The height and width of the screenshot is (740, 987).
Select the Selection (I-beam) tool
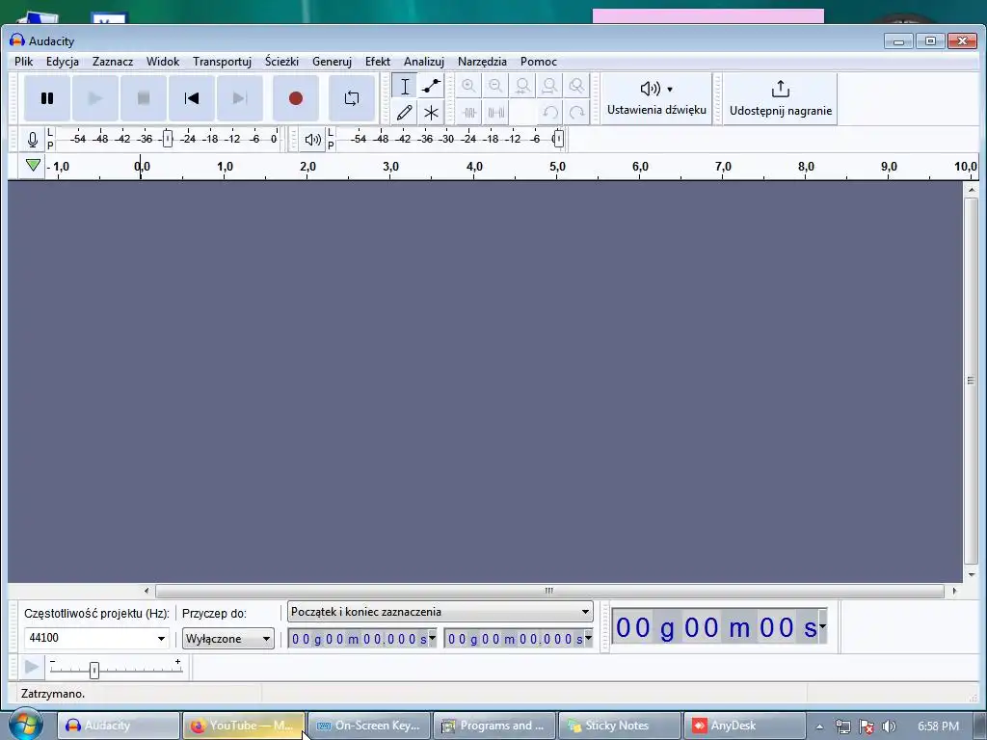point(405,86)
